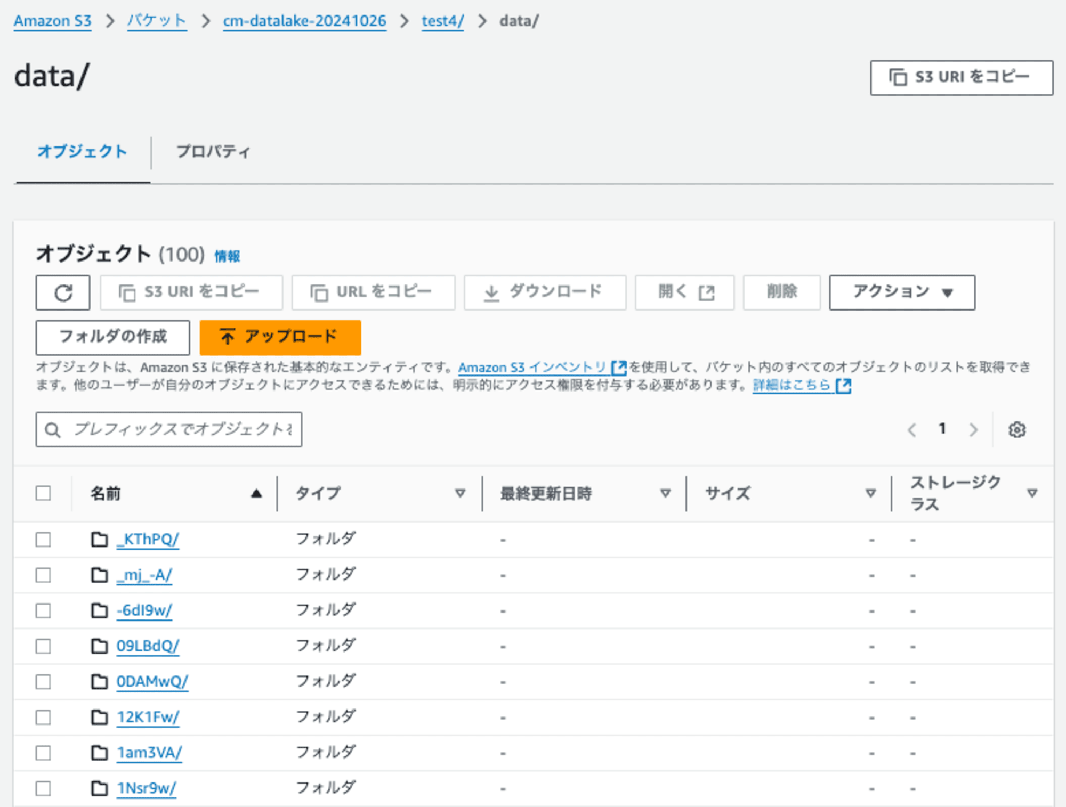Click folder icon beside -6dI9w/
Screen dimensions: 1066x807
pyautogui.click(x=99, y=610)
